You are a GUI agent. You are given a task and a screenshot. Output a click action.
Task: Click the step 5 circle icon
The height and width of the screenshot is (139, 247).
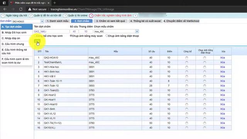pos(135,15)
